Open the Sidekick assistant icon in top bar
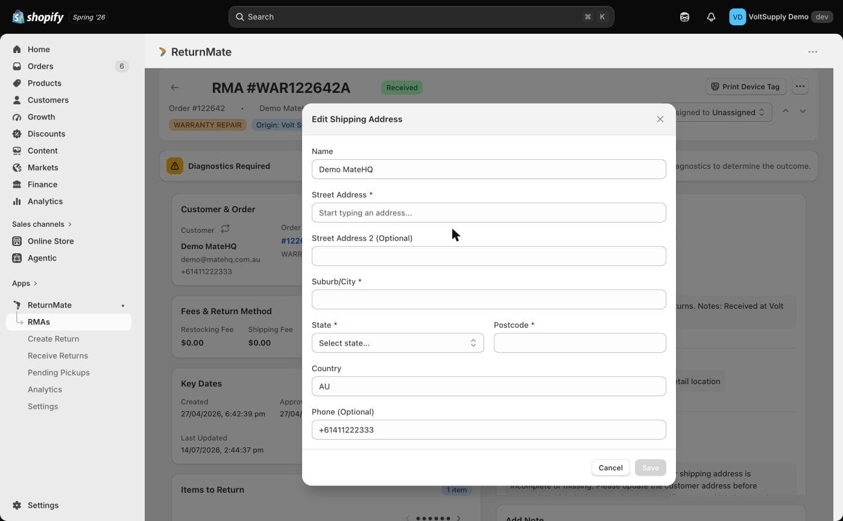 click(684, 17)
